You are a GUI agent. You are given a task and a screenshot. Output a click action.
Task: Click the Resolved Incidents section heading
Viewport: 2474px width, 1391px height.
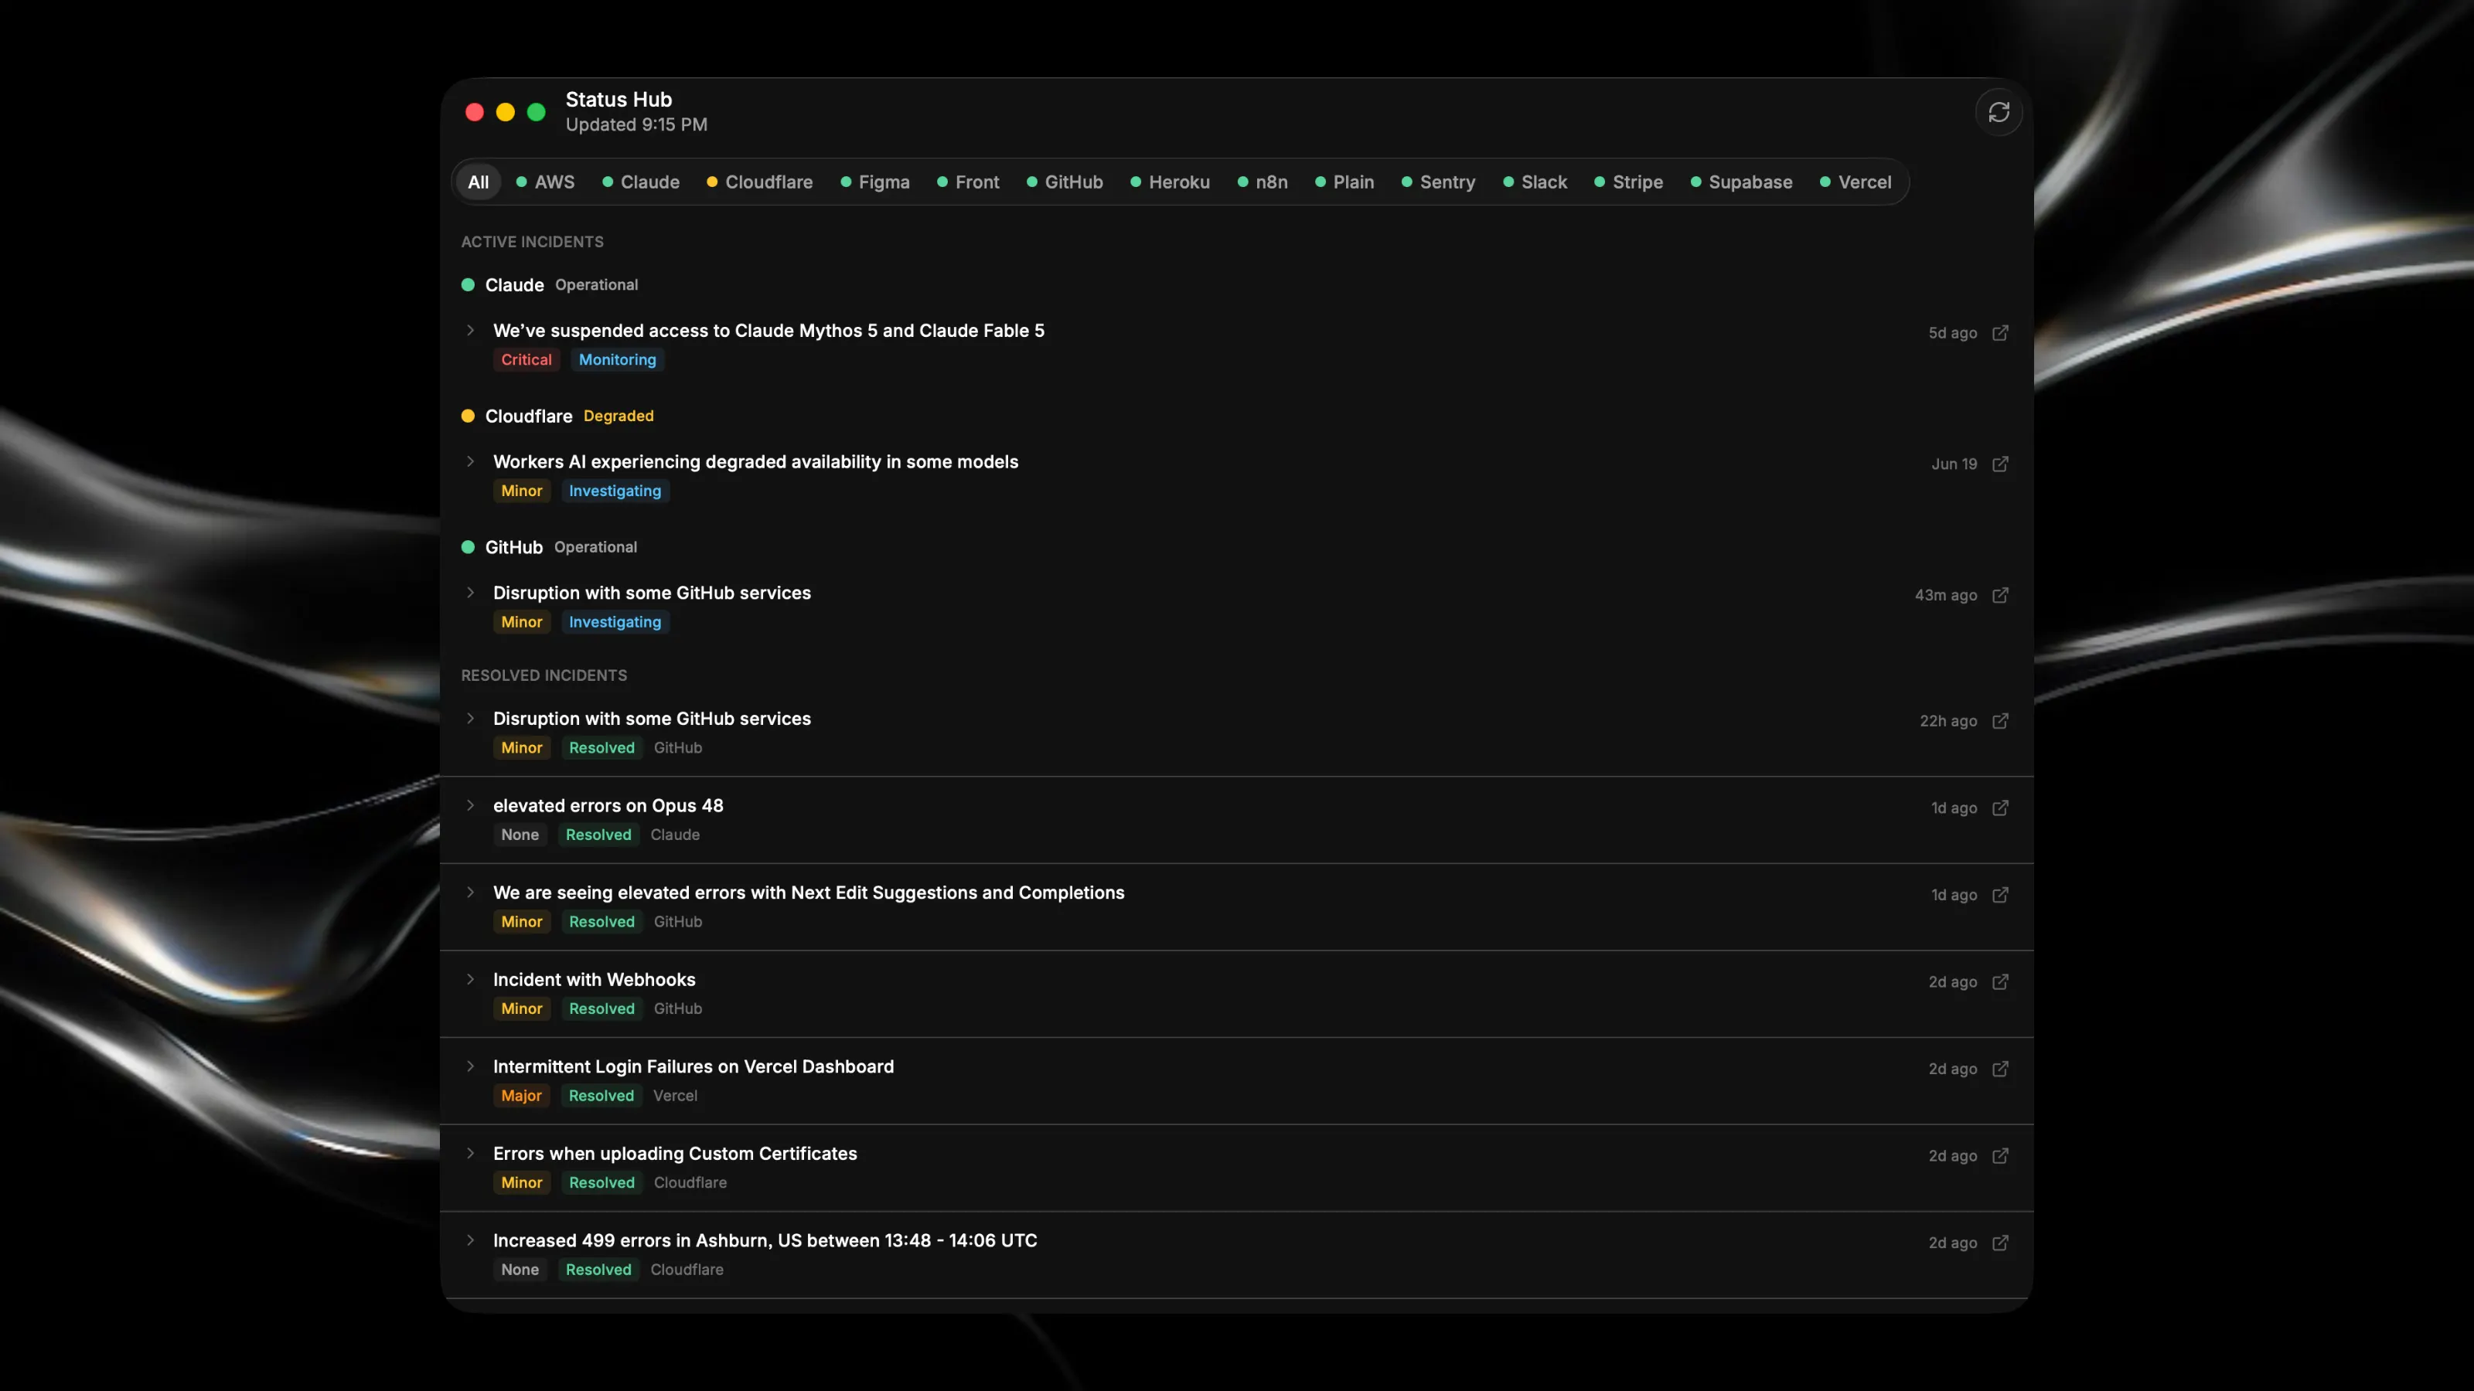click(x=544, y=676)
